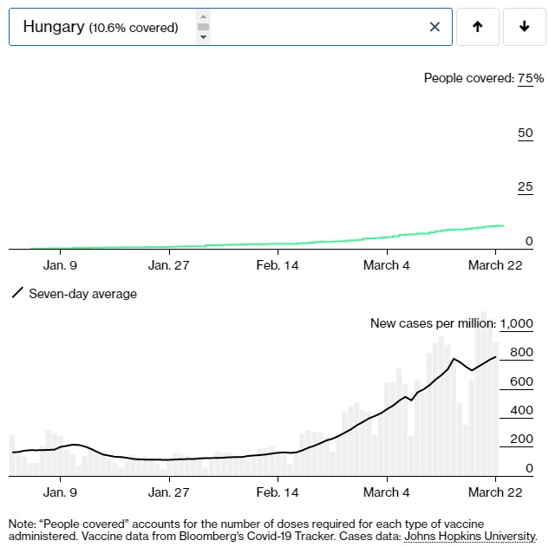Clear the Hungary selection with the X

point(435,27)
